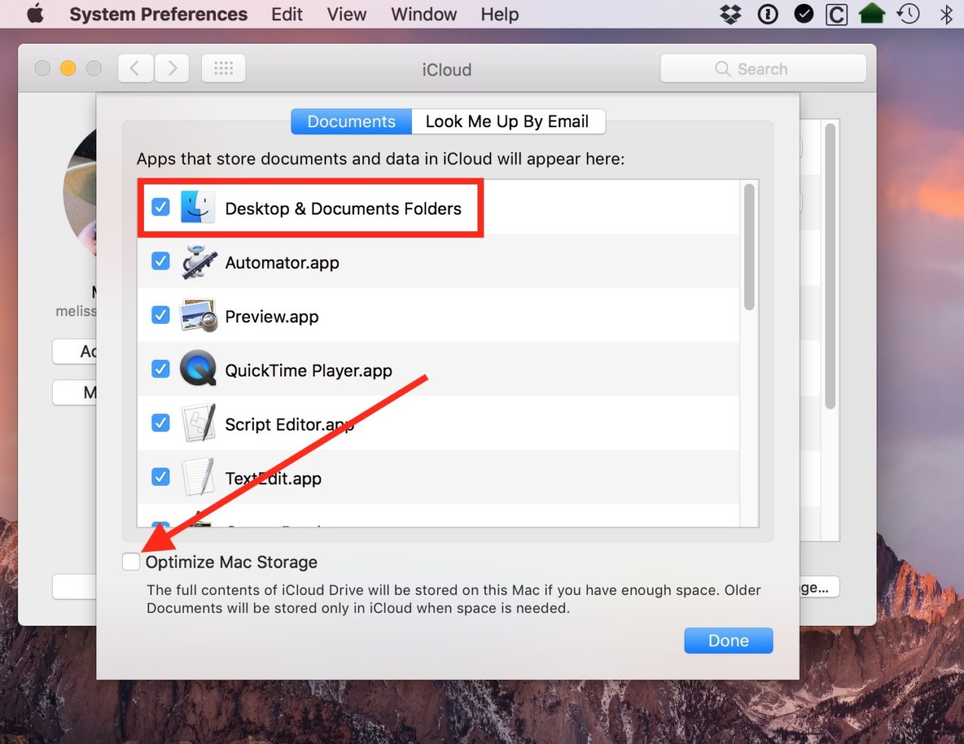The height and width of the screenshot is (744, 964).
Task: Click the iCloud window scrollbar behind the sheet
Action: click(830, 266)
